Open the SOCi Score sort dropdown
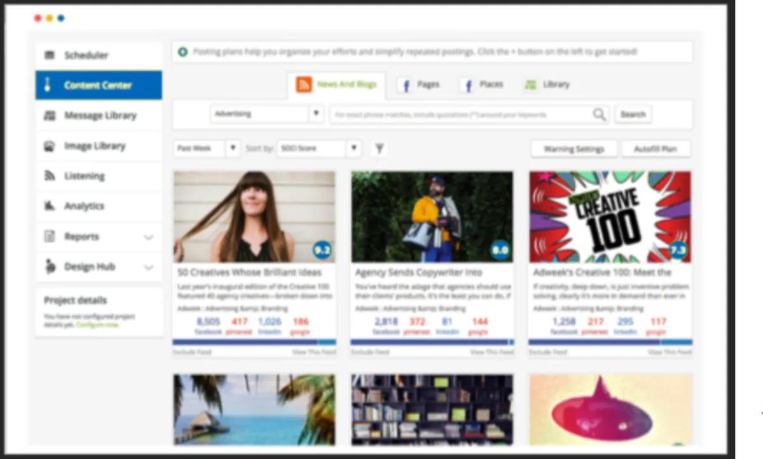Image resolution: width=763 pixels, height=459 pixels. click(x=319, y=149)
